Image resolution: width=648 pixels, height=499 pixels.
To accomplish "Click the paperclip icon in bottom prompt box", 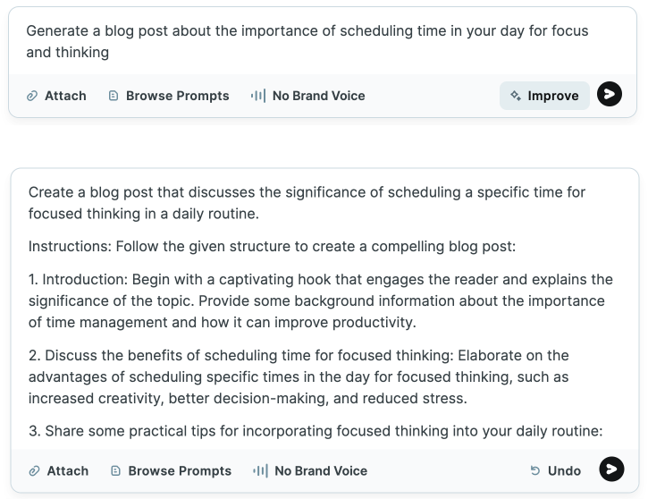I will point(34,470).
